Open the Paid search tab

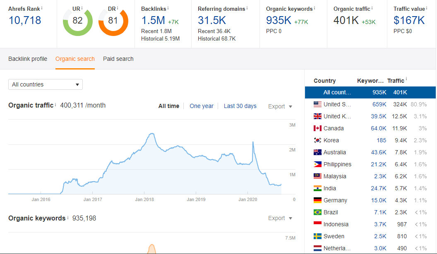tap(118, 59)
